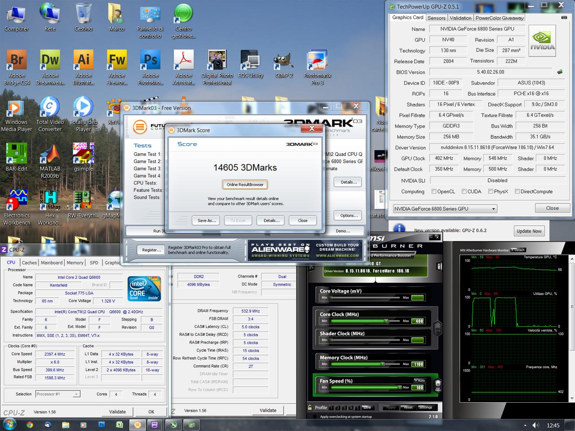The height and width of the screenshot is (431, 575).
Task: Switch to CPU-Z SPD tab
Action: tap(94, 263)
